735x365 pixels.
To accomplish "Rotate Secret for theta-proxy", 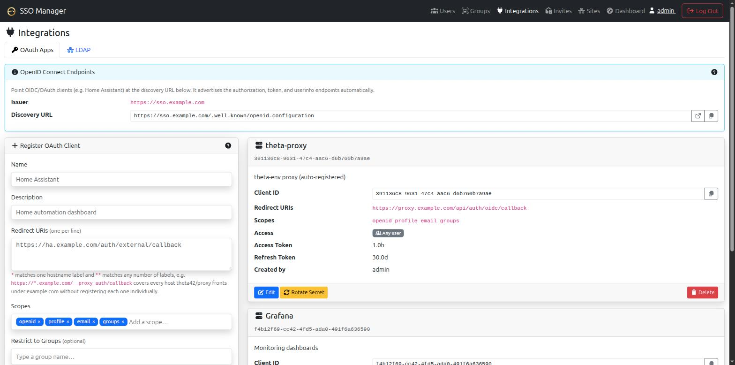I will tap(304, 292).
